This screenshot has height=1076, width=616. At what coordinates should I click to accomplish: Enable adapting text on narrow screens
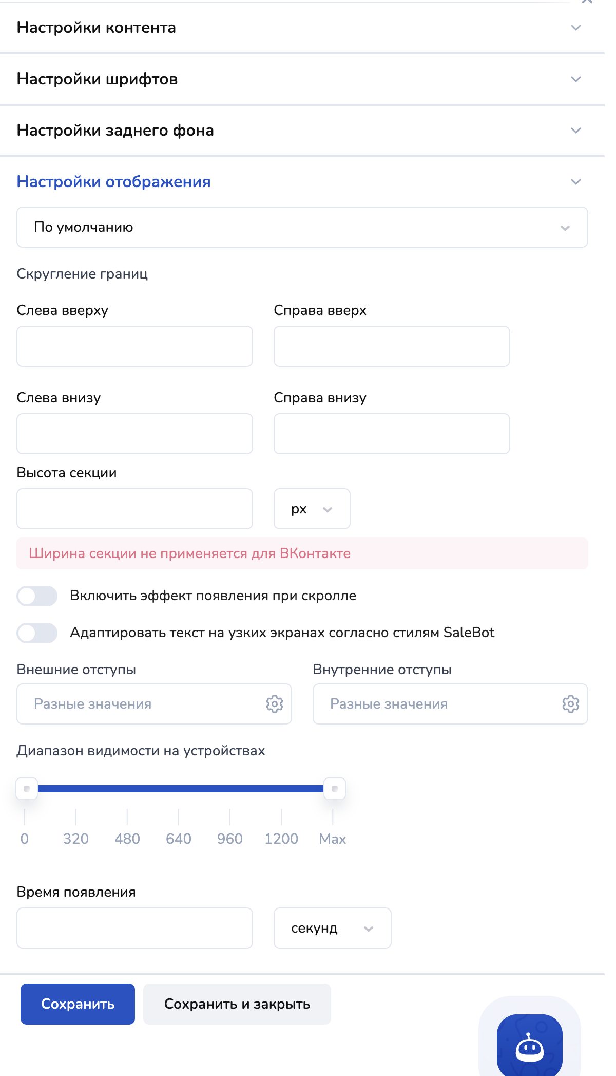coord(37,633)
